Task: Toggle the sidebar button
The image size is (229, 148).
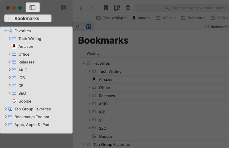Action: [33, 8]
